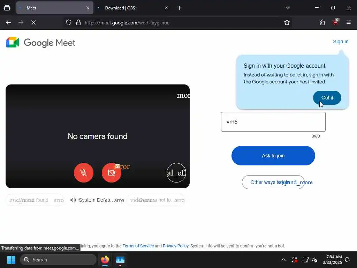Open a new browser tab

pos(180,8)
